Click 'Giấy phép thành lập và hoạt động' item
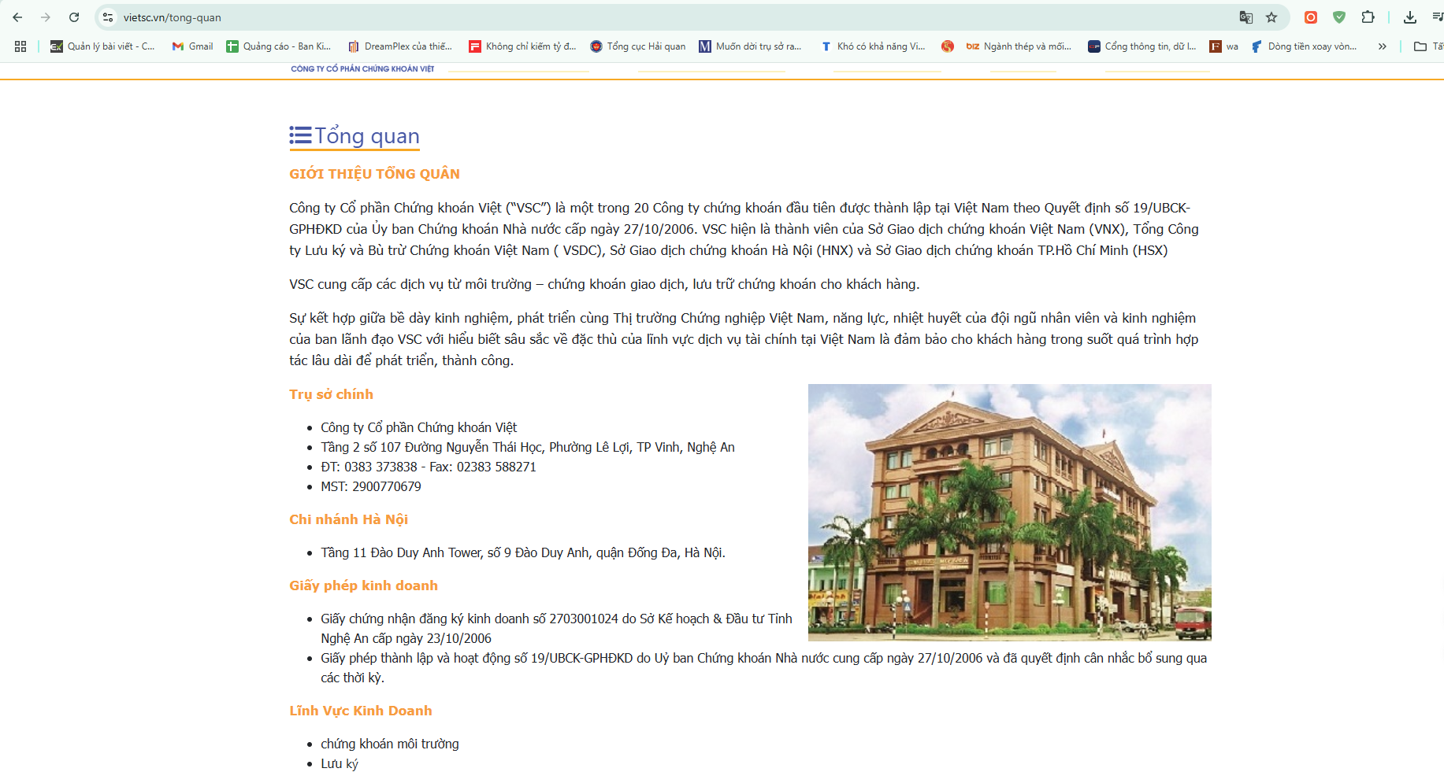 click(x=763, y=667)
